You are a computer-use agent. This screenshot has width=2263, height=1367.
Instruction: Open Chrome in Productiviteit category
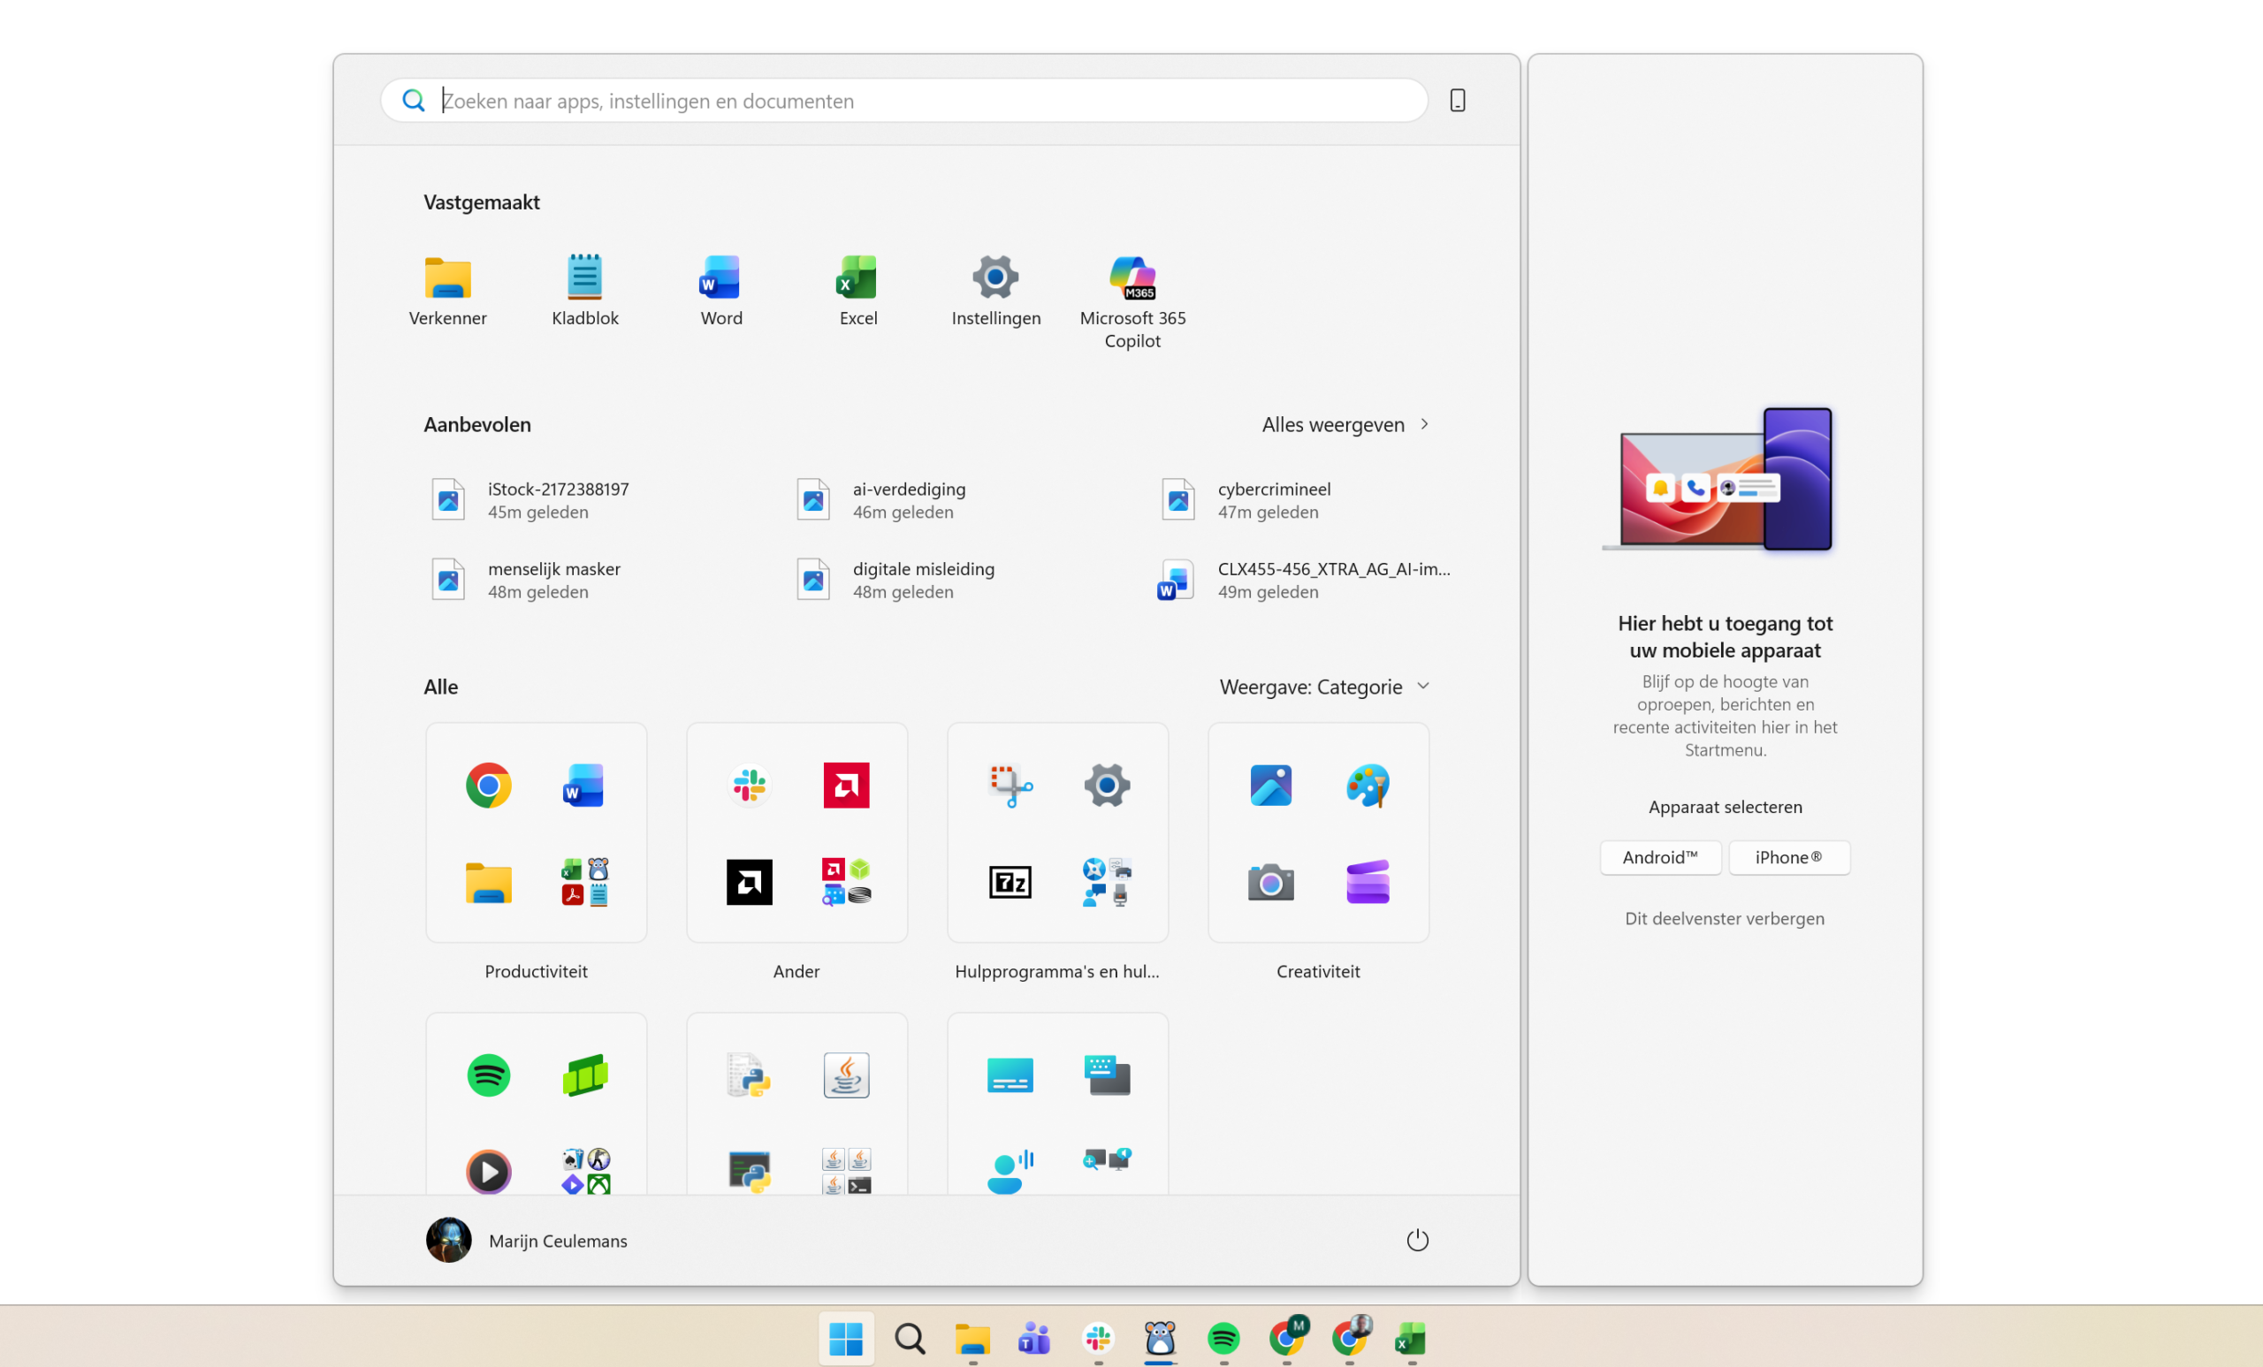(488, 785)
